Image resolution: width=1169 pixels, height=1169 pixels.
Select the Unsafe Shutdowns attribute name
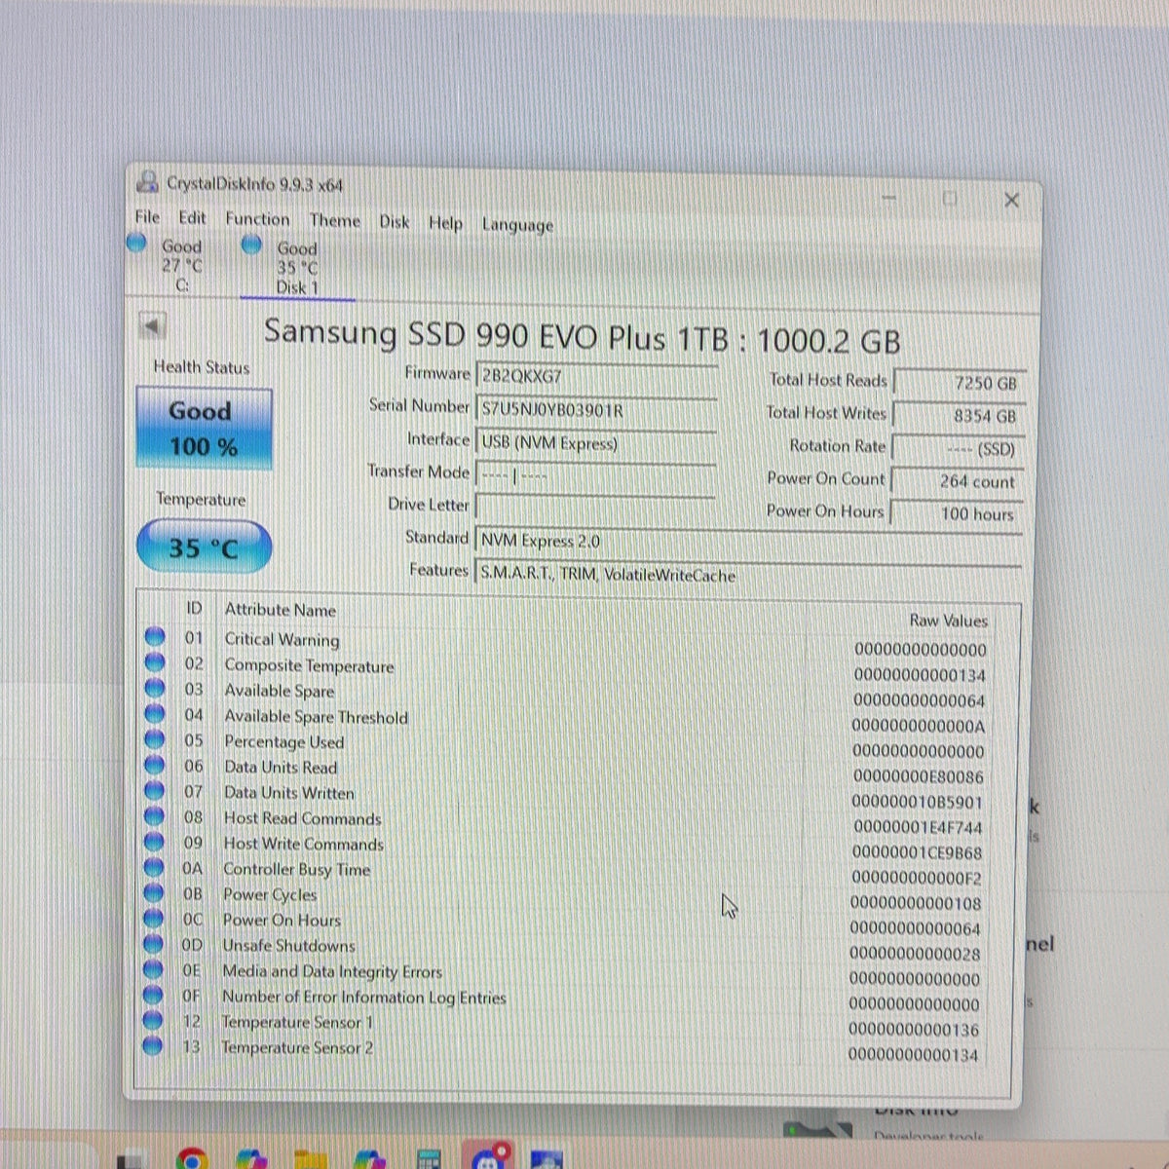pyautogui.click(x=288, y=945)
